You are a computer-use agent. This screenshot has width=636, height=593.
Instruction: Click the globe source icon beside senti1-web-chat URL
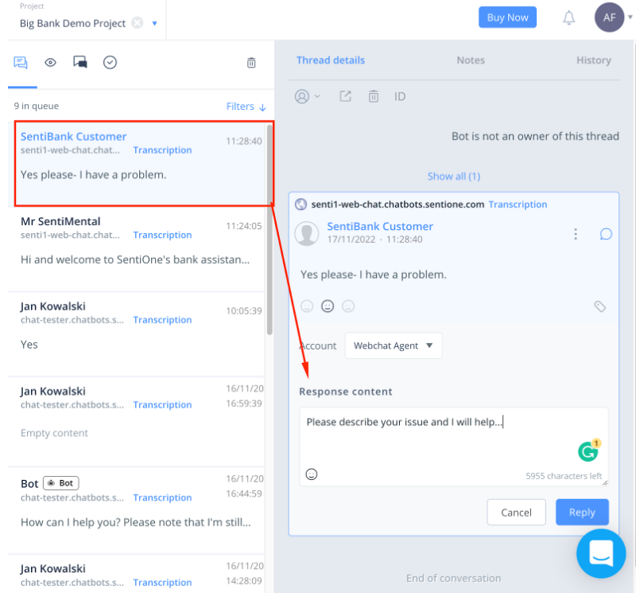pyautogui.click(x=301, y=205)
